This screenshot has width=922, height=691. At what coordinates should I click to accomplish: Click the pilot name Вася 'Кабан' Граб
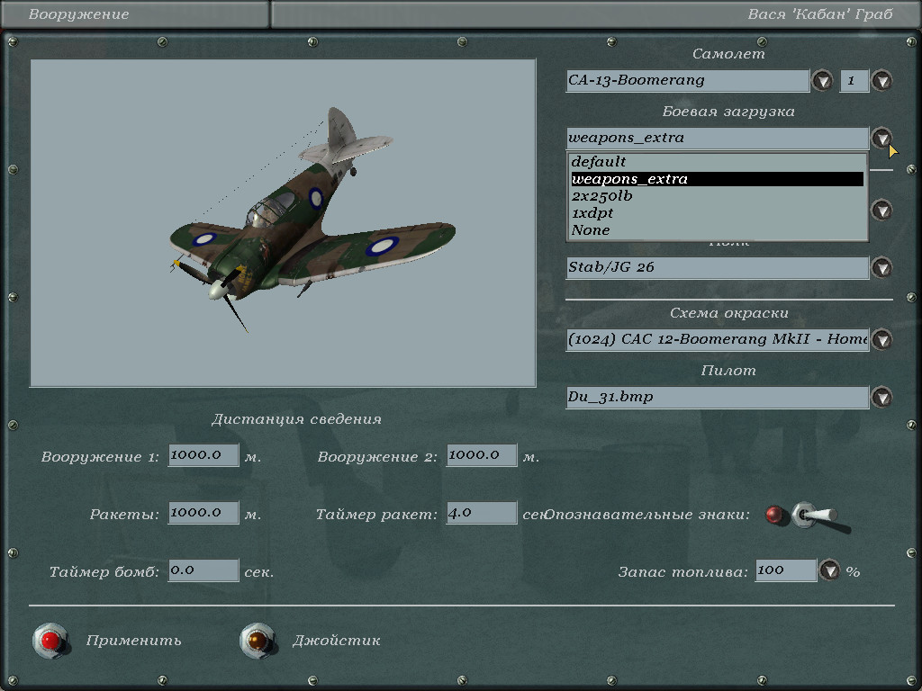pos(820,14)
